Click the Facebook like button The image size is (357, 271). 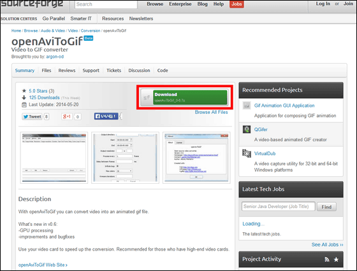tap(106, 116)
